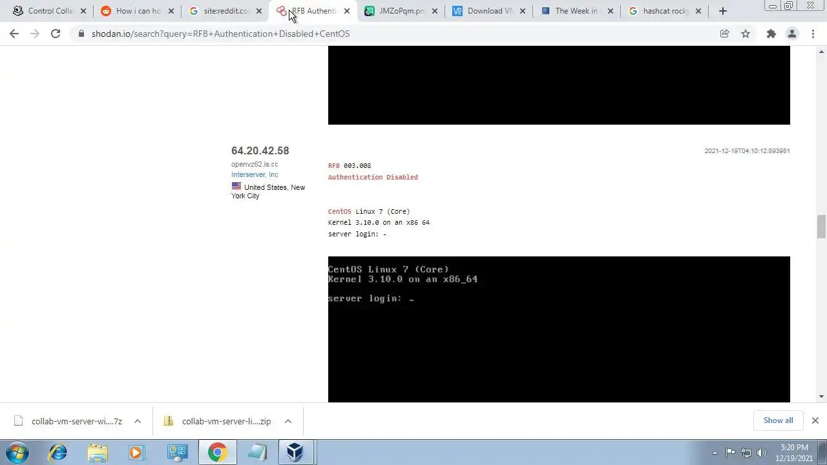827x465 pixels.
Task: Open a new tab with the plus button
Action: tap(723, 11)
